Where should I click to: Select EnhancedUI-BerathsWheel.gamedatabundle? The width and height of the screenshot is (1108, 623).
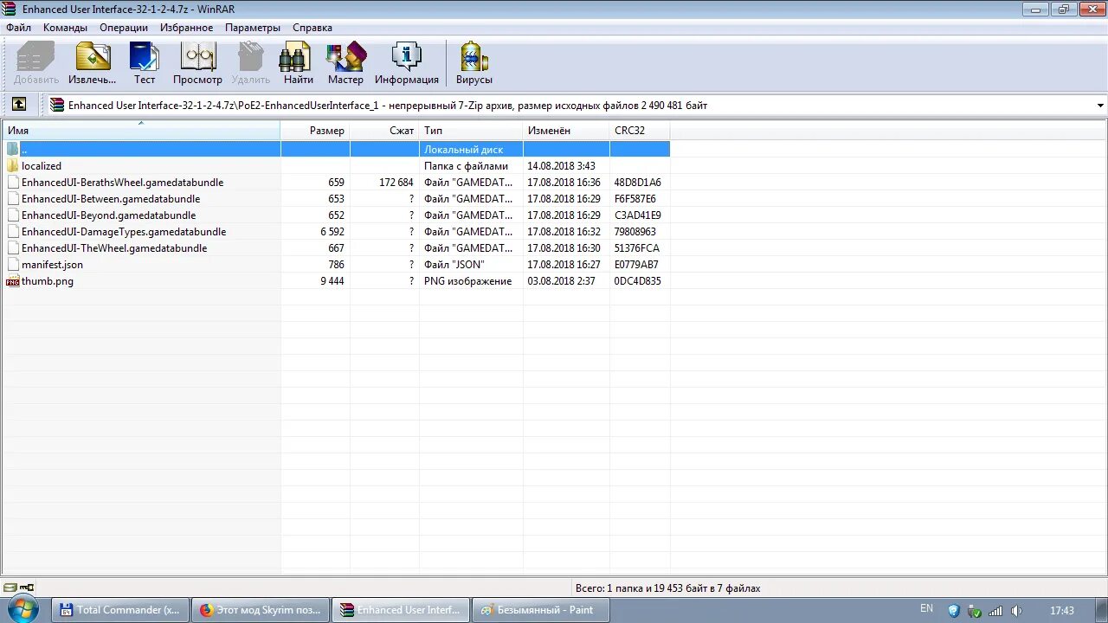(x=122, y=183)
